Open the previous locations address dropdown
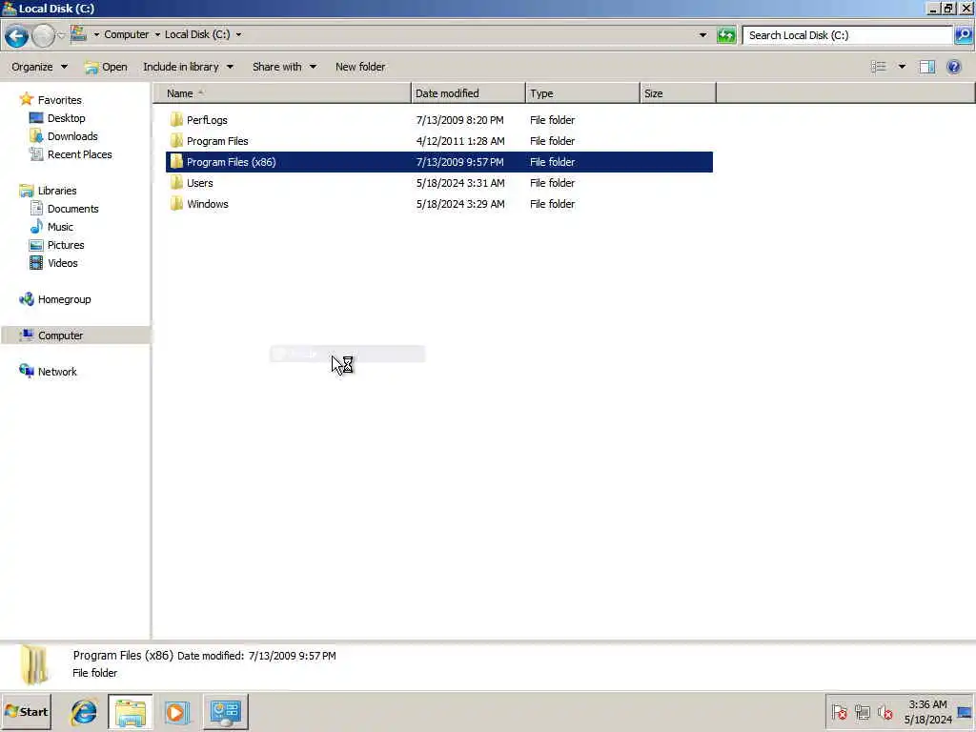976x732 pixels. point(702,35)
